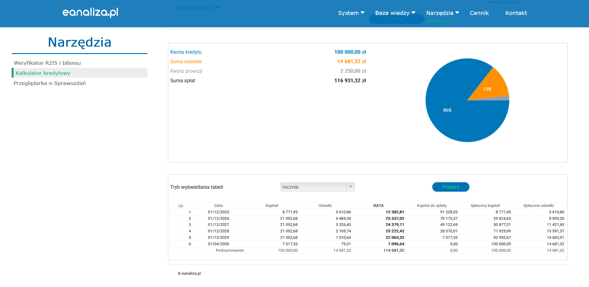
Task: Go to the Cennik page
Action: click(x=479, y=13)
